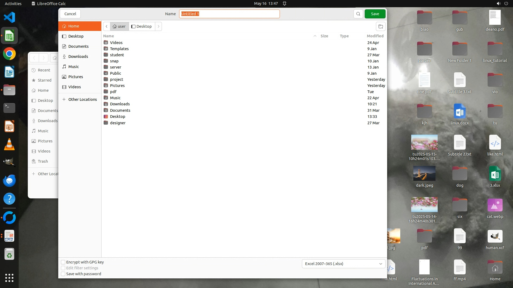Click the search magnifier icon in dialog header
Screen dimensions: 513x288
click(x=358, y=14)
